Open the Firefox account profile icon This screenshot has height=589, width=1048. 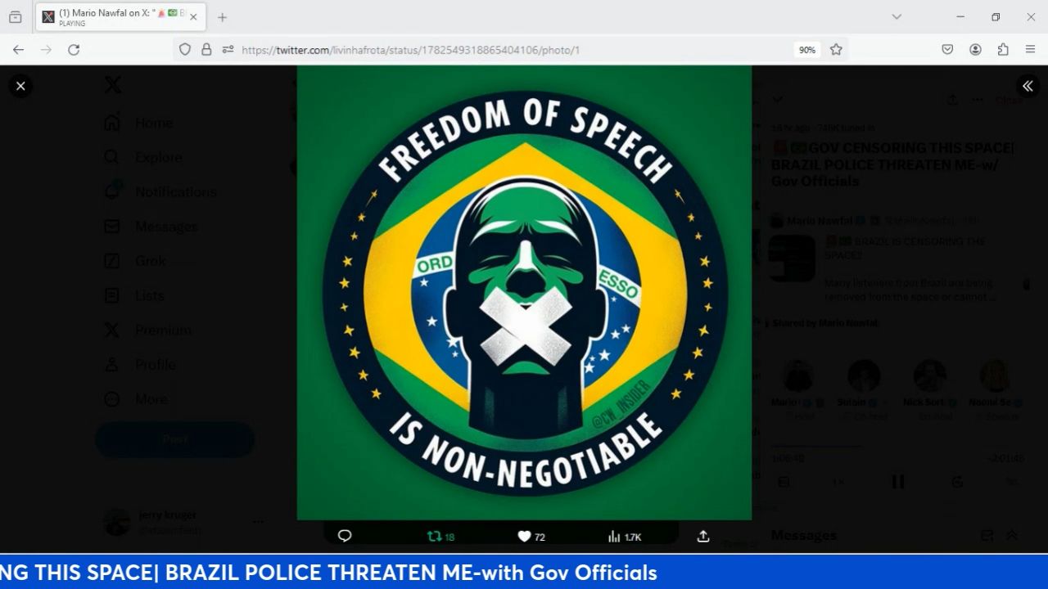click(x=975, y=50)
